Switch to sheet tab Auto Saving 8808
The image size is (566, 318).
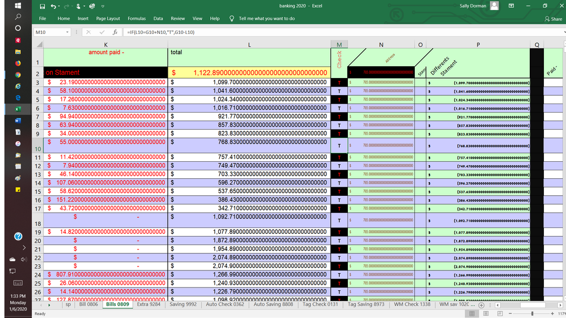point(273,304)
